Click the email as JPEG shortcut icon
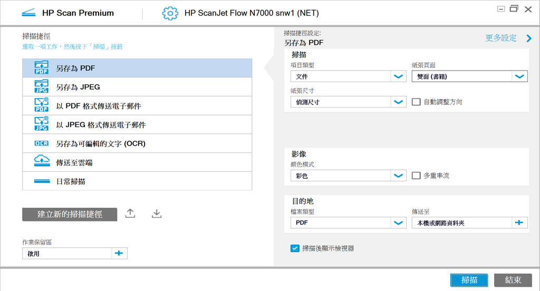This screenshot has width=540, height=291. coord(41,124)
